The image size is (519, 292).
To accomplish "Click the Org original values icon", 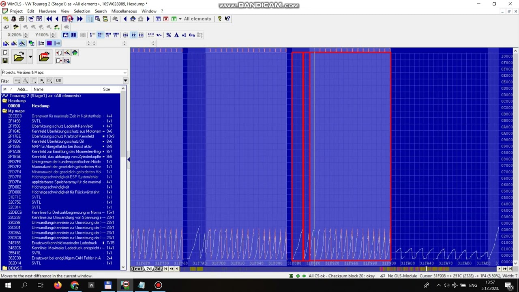I will point(192,35).
